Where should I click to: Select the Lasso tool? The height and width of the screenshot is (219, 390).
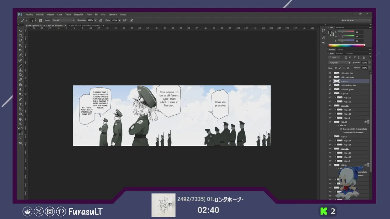[x=20, y=40]
